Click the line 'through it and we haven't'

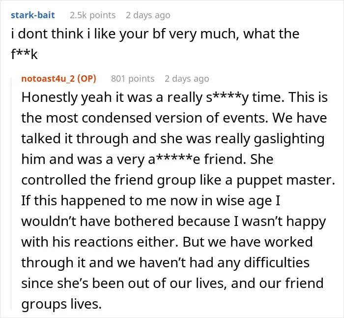(x=166, y=263)
